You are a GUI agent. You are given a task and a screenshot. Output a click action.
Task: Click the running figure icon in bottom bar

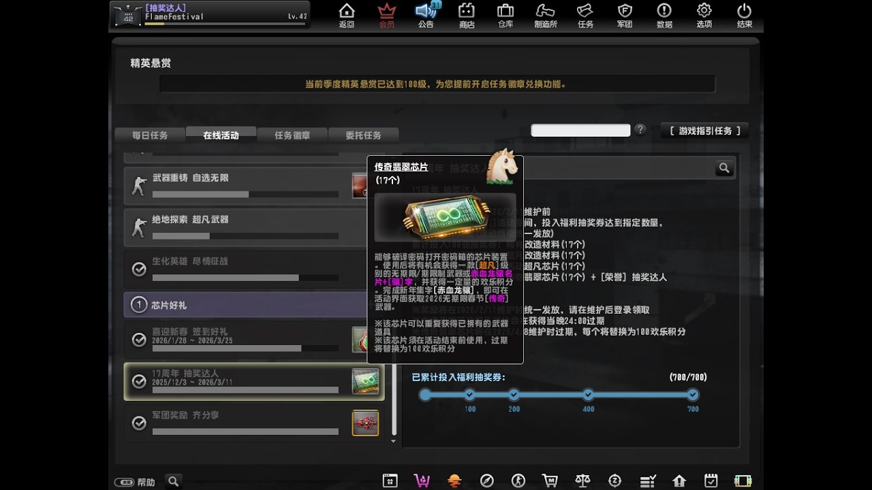click(518, 480)
